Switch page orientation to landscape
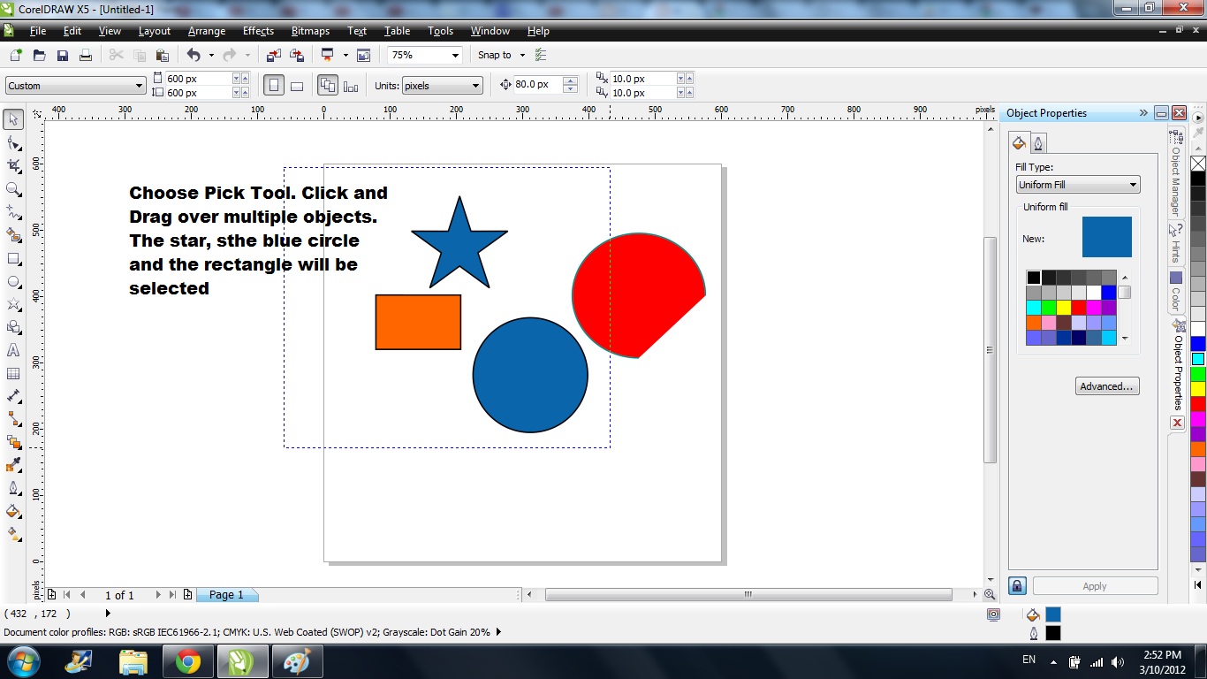The image size is (1207, 679). (x=297, y=85)
